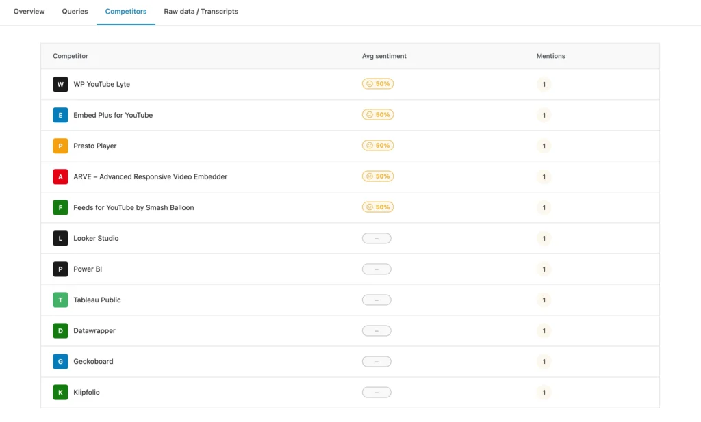Screen dimensions: 701x422
Task: Click Datawrapper mentions count
Action: tap(544, 331)
